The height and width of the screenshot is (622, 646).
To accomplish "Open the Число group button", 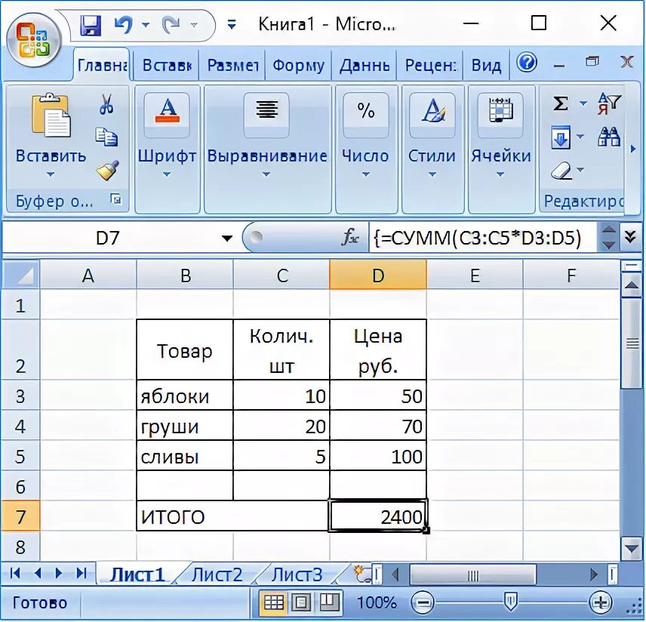I will coord(365,149).
